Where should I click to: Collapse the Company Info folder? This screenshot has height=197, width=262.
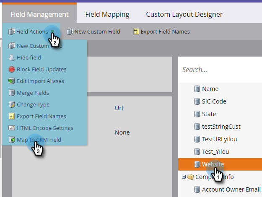pyautogui.click(x=184, y=177)
